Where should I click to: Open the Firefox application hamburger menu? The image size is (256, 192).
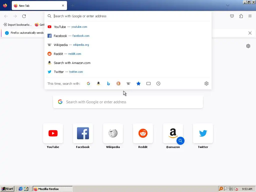tap(250, 16)
